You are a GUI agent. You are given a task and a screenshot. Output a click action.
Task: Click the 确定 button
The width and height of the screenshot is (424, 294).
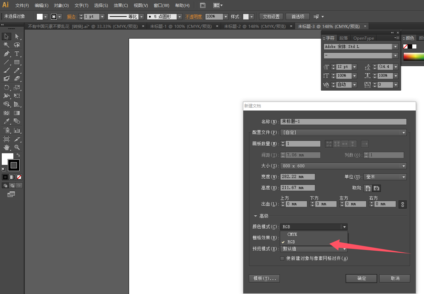click(x=361, y=278)
